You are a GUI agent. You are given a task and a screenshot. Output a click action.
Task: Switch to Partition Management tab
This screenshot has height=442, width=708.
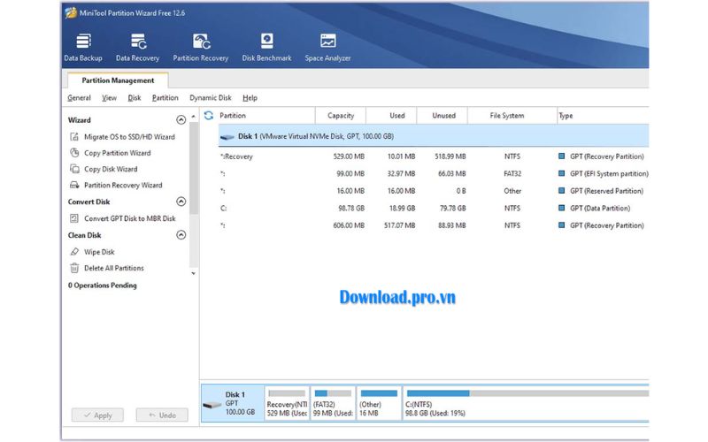tap(118, 80)
